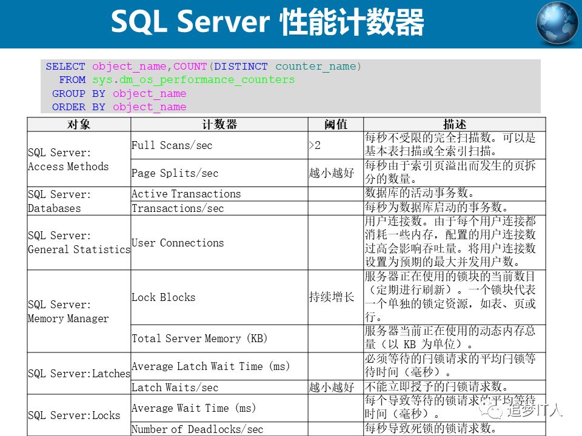Click the "对象" column header
Image resolution: width=582 pixels, height=436 pixels.
tap(79, 124)
